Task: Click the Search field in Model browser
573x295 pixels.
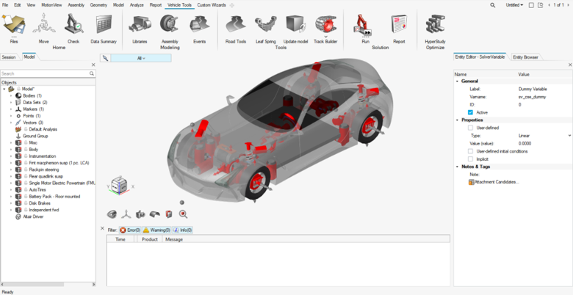Action: pos(44,73)
